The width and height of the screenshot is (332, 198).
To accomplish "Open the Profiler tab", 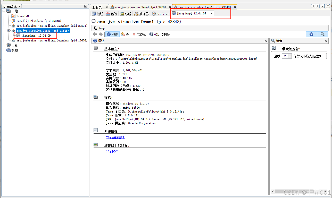I will [x=160, y=14].
